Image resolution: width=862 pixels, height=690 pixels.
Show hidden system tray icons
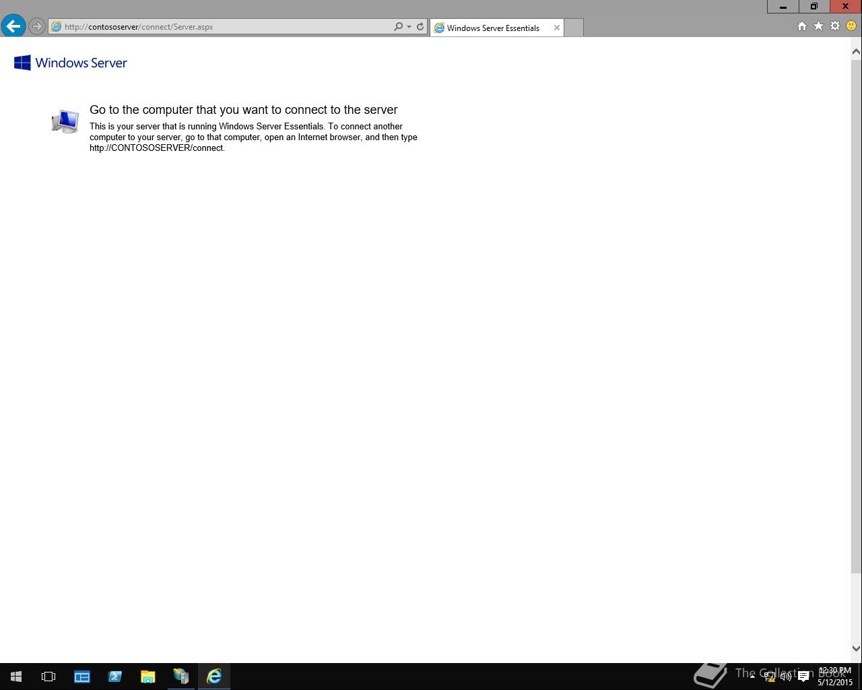[x=752, y=677]
